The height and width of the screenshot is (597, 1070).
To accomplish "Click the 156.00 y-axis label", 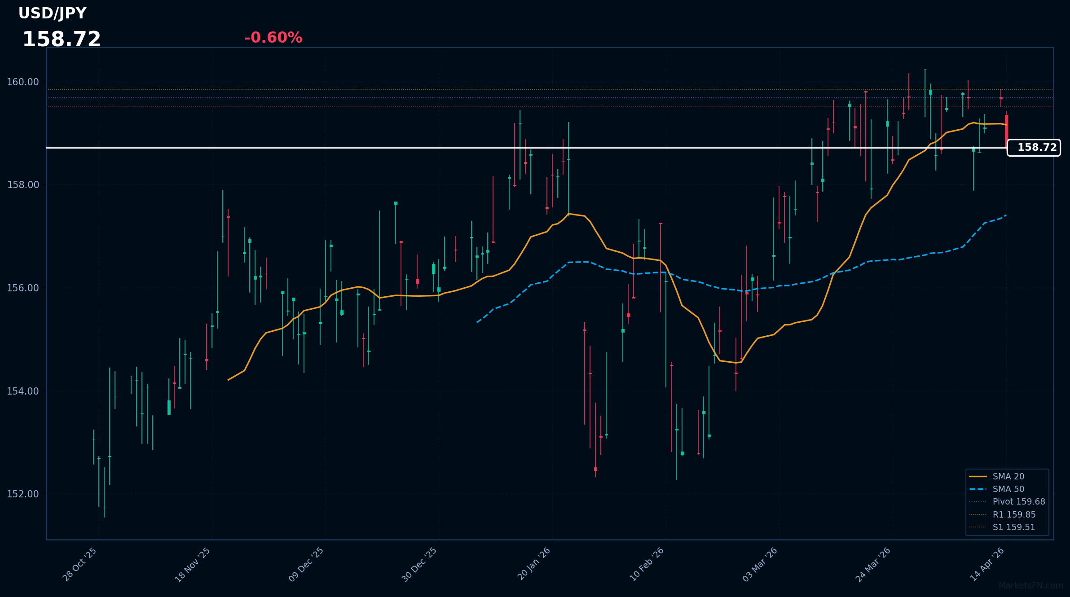I will [x=23, y=288].
